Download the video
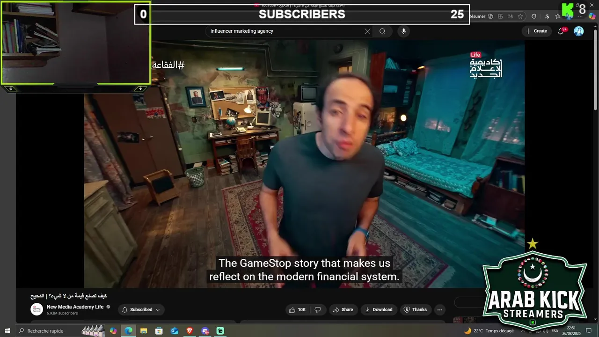Screen dimensions: 599x337 (379, 309)
